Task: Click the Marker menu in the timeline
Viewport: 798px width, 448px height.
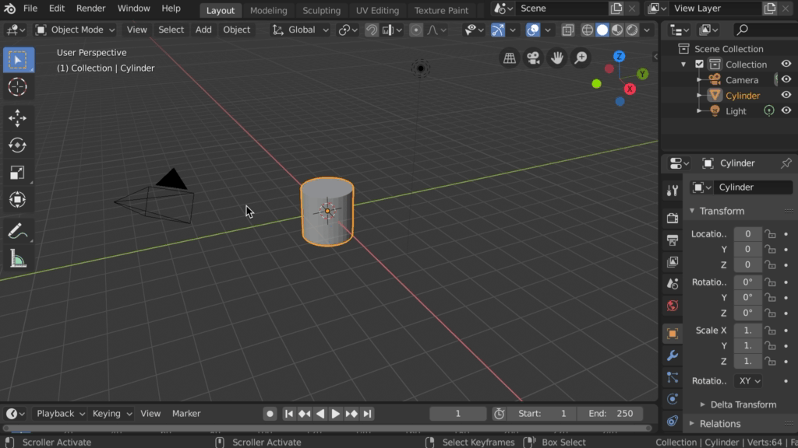Action: tap(186, 414)
